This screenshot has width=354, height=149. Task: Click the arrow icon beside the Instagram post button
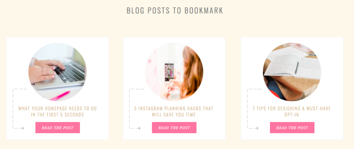pyautogui.click(x=138, y=128)
